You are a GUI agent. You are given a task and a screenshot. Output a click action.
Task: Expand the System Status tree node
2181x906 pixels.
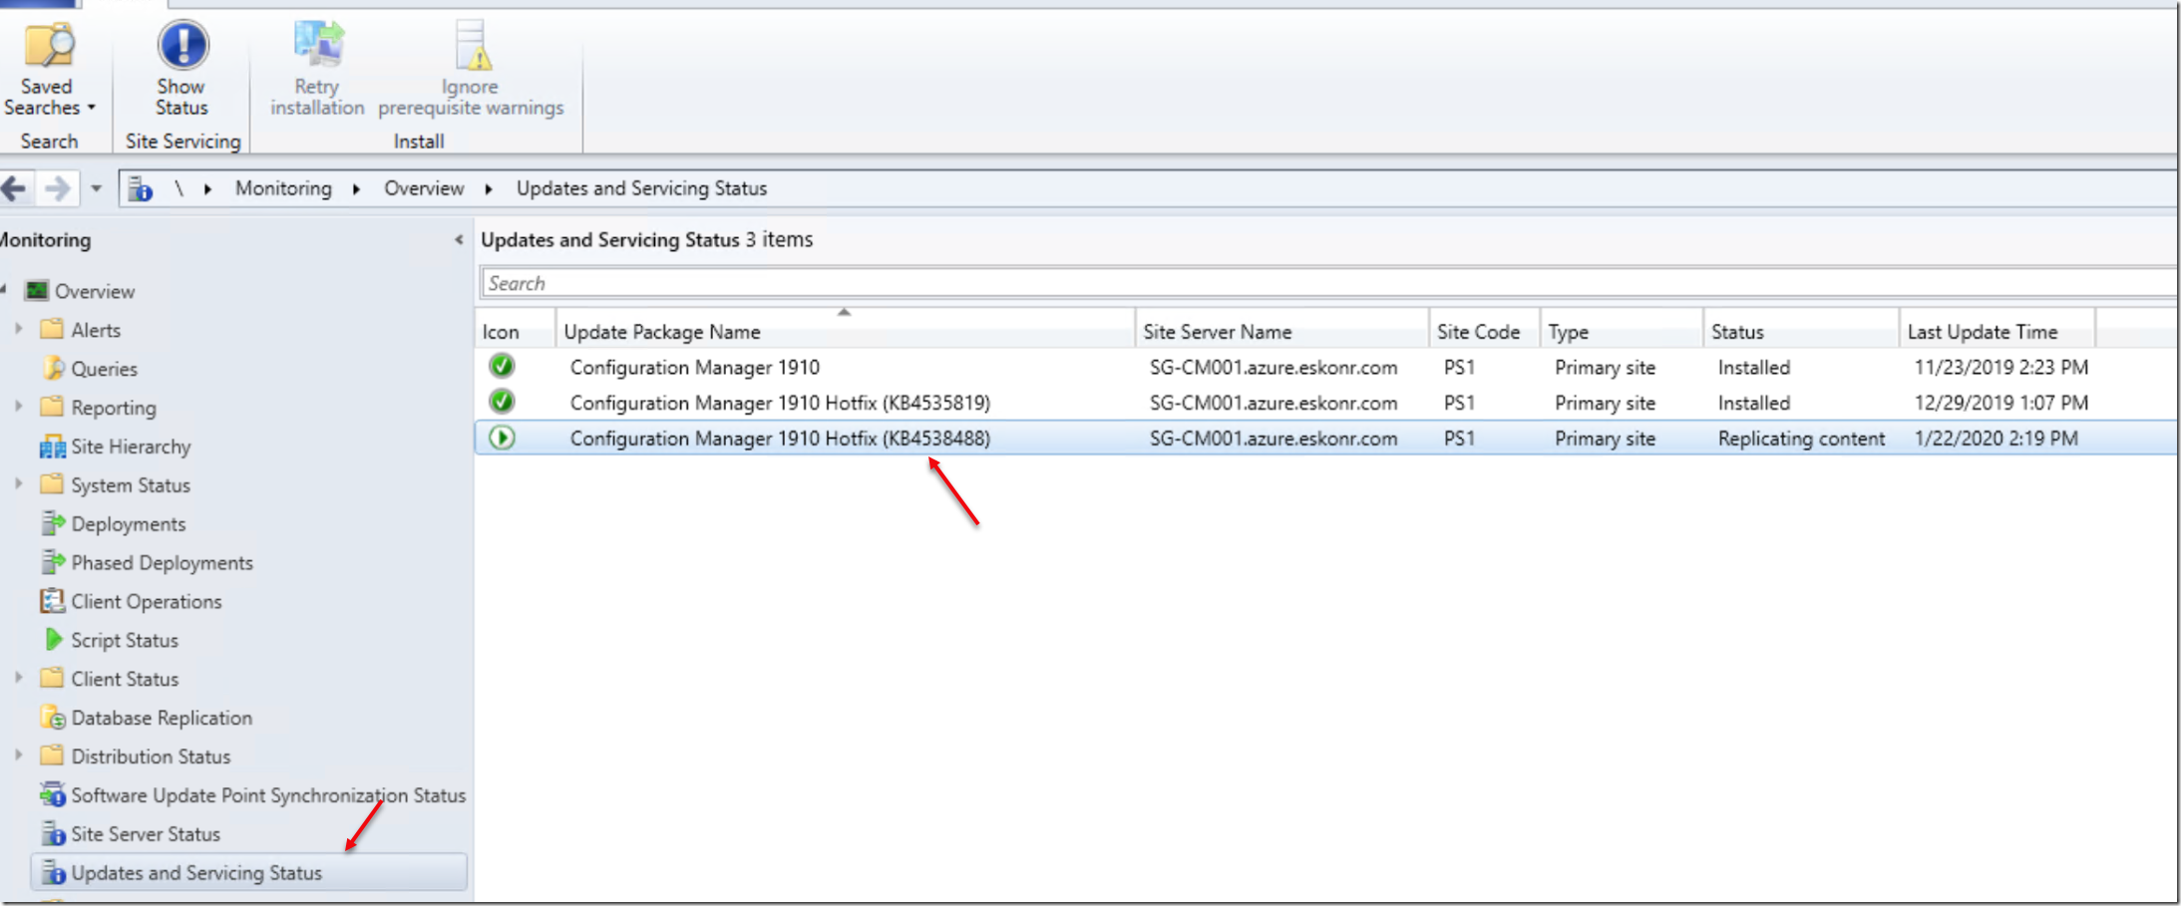point(18,484)
